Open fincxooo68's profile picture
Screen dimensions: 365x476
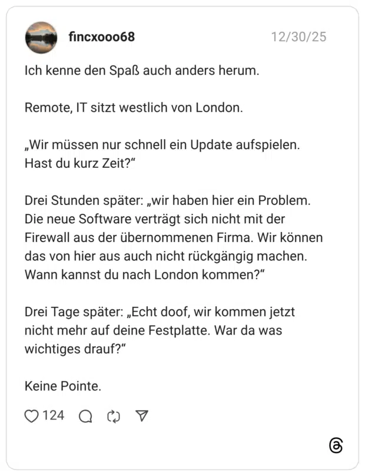[x=39, y=37]
